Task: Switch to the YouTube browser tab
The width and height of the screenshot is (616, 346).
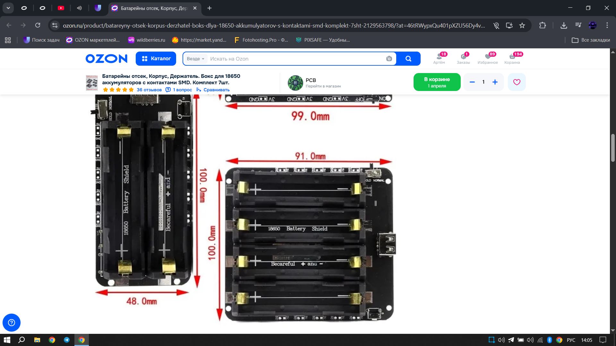Action: pos(61,8)
